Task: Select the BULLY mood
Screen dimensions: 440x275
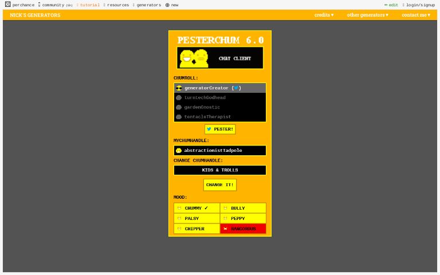Action: click(243, 208)
